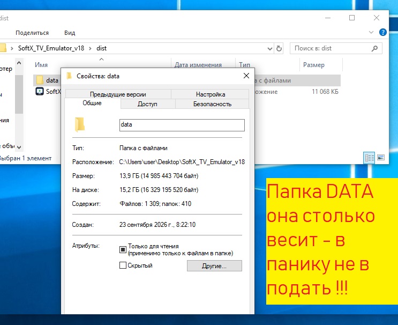
Task: Sort files by Name column header
Action: tap(41, 65)
